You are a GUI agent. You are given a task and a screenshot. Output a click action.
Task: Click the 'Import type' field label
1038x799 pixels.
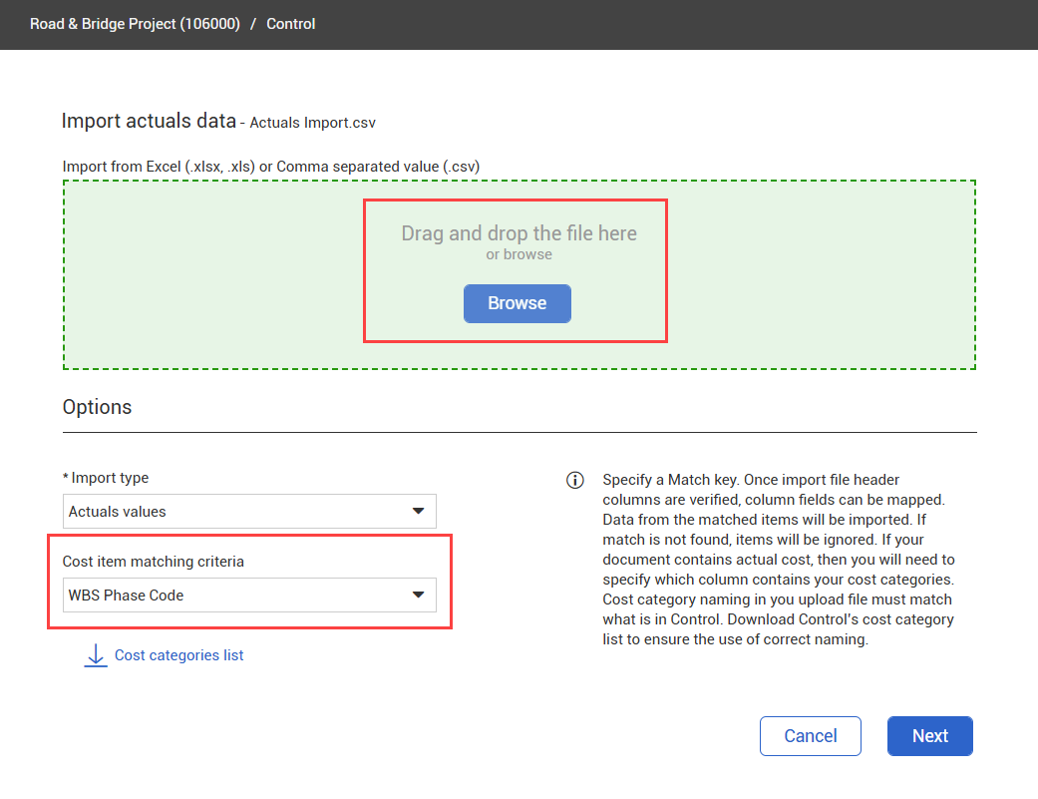tap(110, 478)
